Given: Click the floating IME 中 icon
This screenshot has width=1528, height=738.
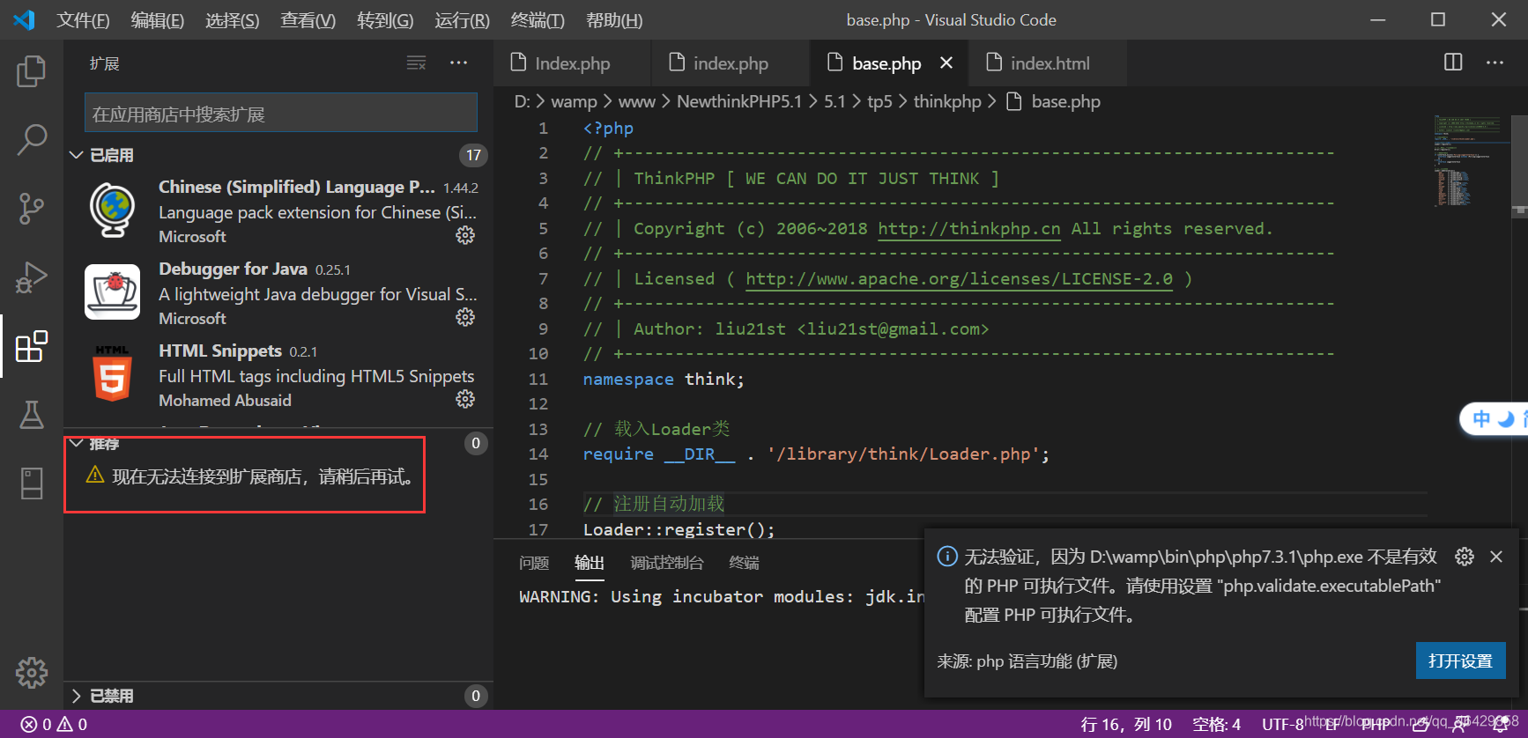Looking at the screenshot, I should point(1482,419).
